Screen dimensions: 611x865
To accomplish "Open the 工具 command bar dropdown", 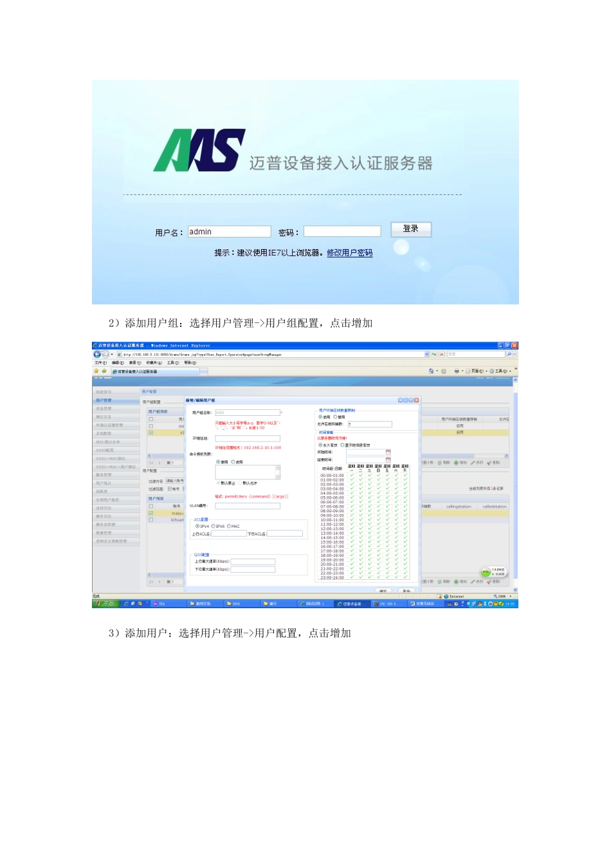I will coord(500,371).
